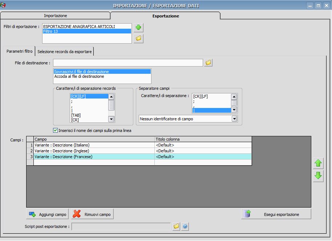Image resolution: width=332 pixels, height=241 pixels.
Task: Switch to Importazione tab
Action: [x=55, y=16]
